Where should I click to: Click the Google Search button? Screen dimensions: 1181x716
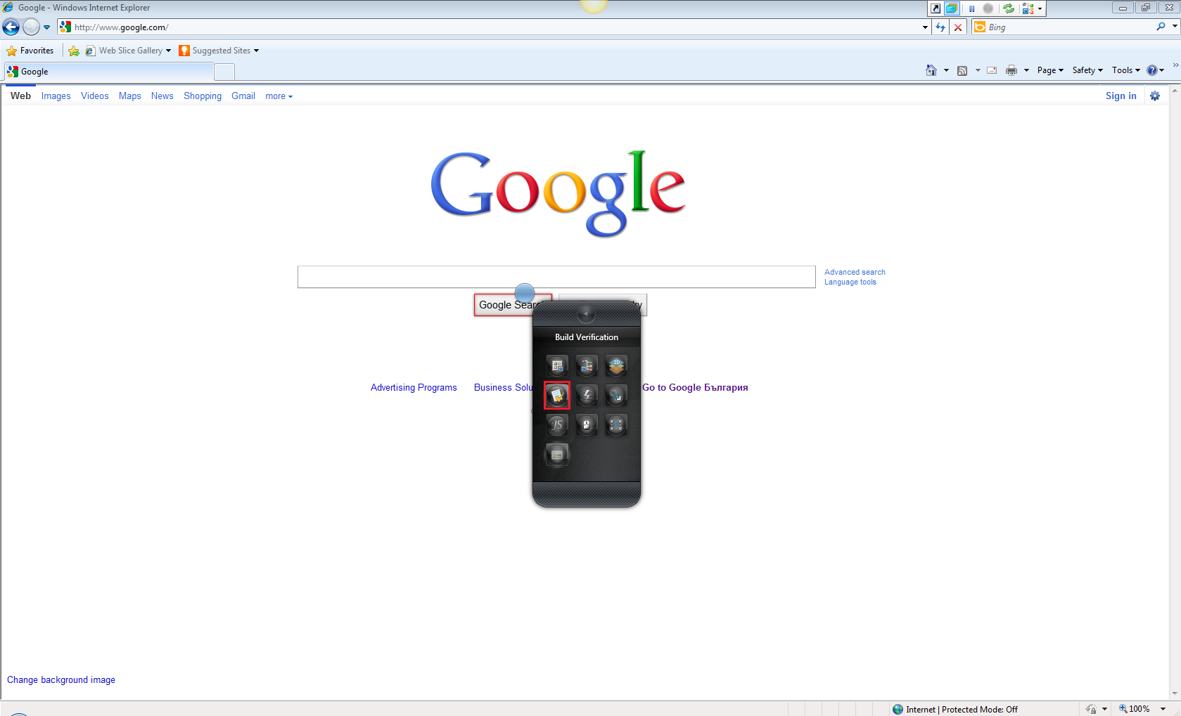point(513,305)
